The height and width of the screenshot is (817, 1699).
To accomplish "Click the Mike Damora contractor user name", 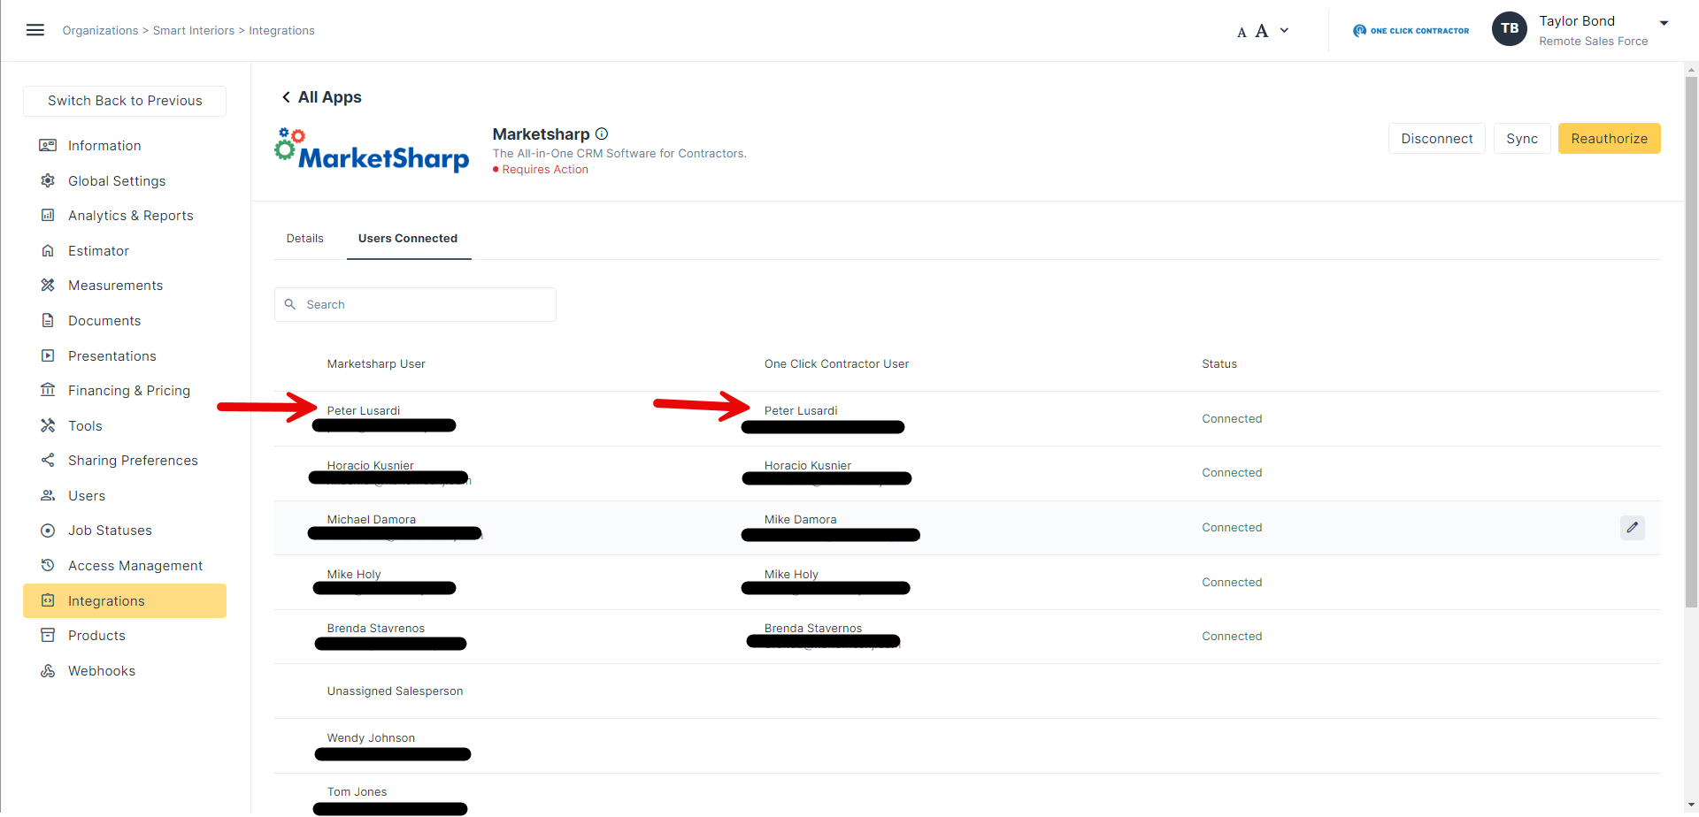I will [x=801, y=519].
